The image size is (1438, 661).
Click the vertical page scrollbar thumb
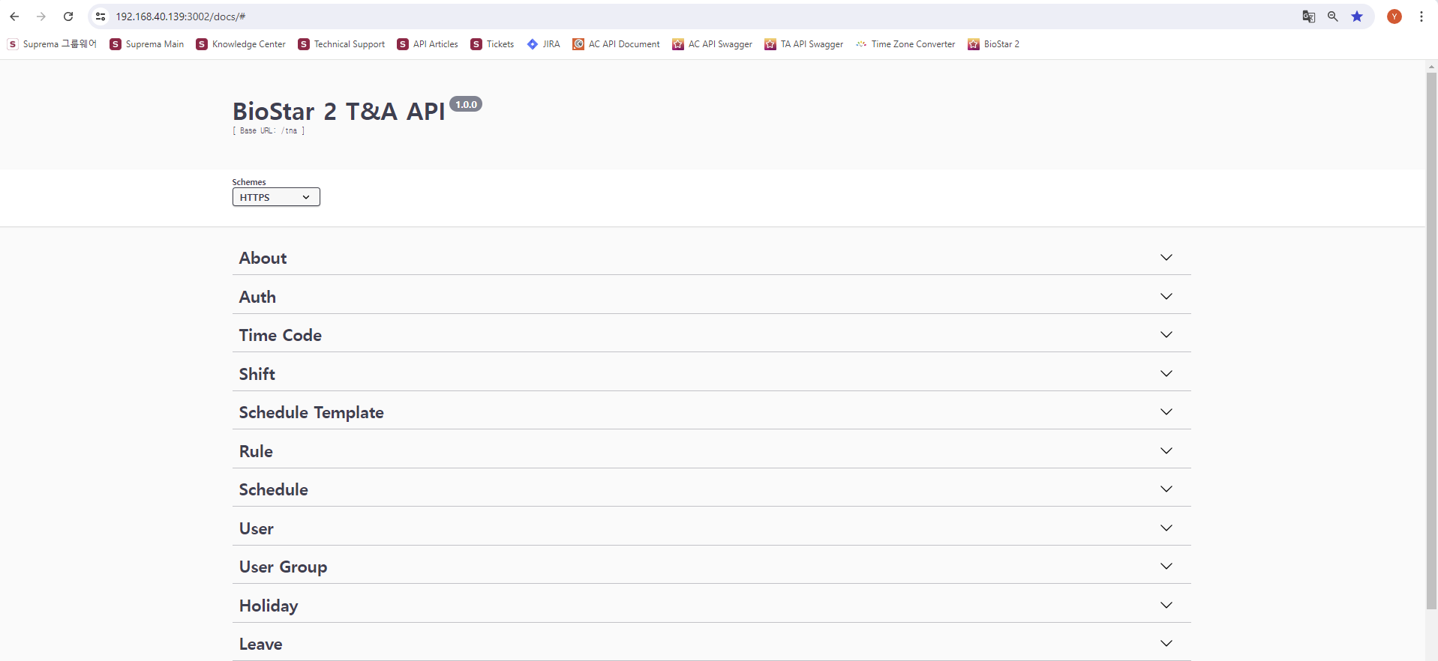pyautogui.click(x=1431, y=341)
